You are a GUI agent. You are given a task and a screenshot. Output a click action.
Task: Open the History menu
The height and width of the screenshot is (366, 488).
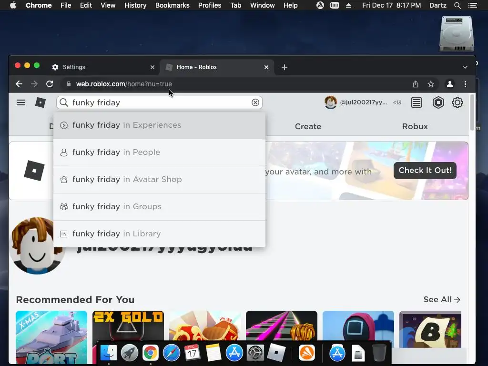135,5
